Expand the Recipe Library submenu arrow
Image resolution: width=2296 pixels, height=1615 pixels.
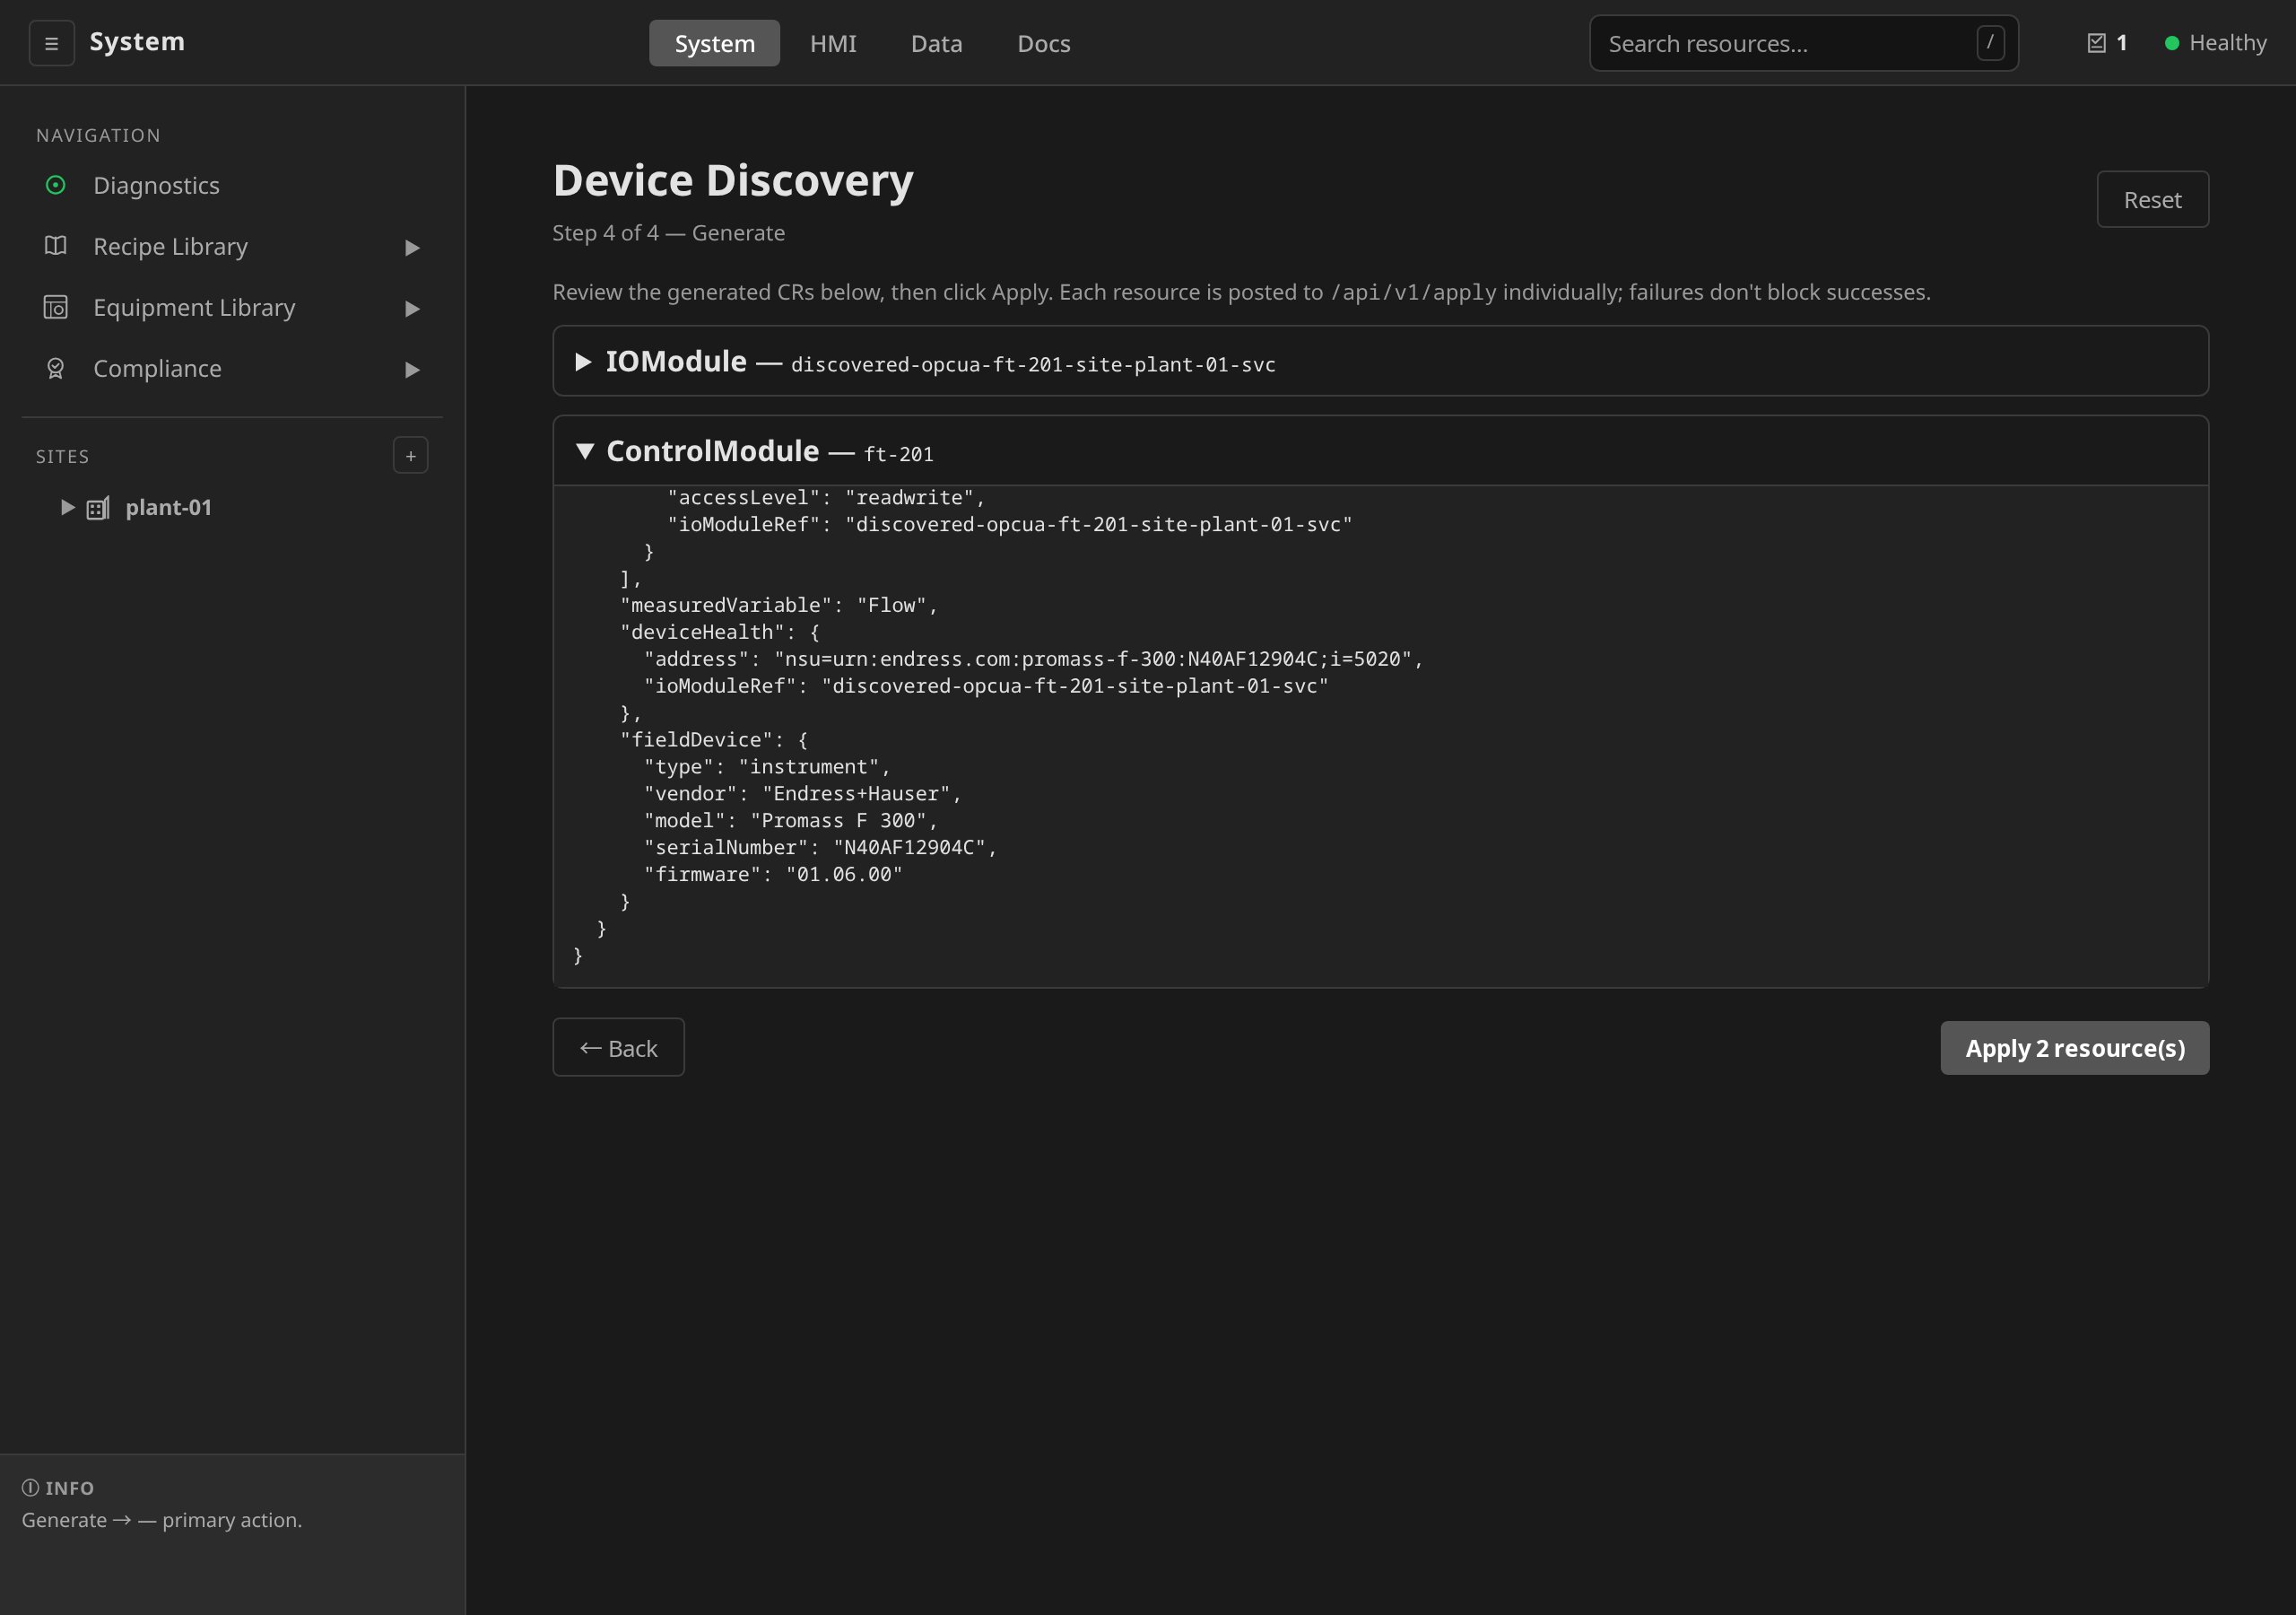tap(412, 247)
